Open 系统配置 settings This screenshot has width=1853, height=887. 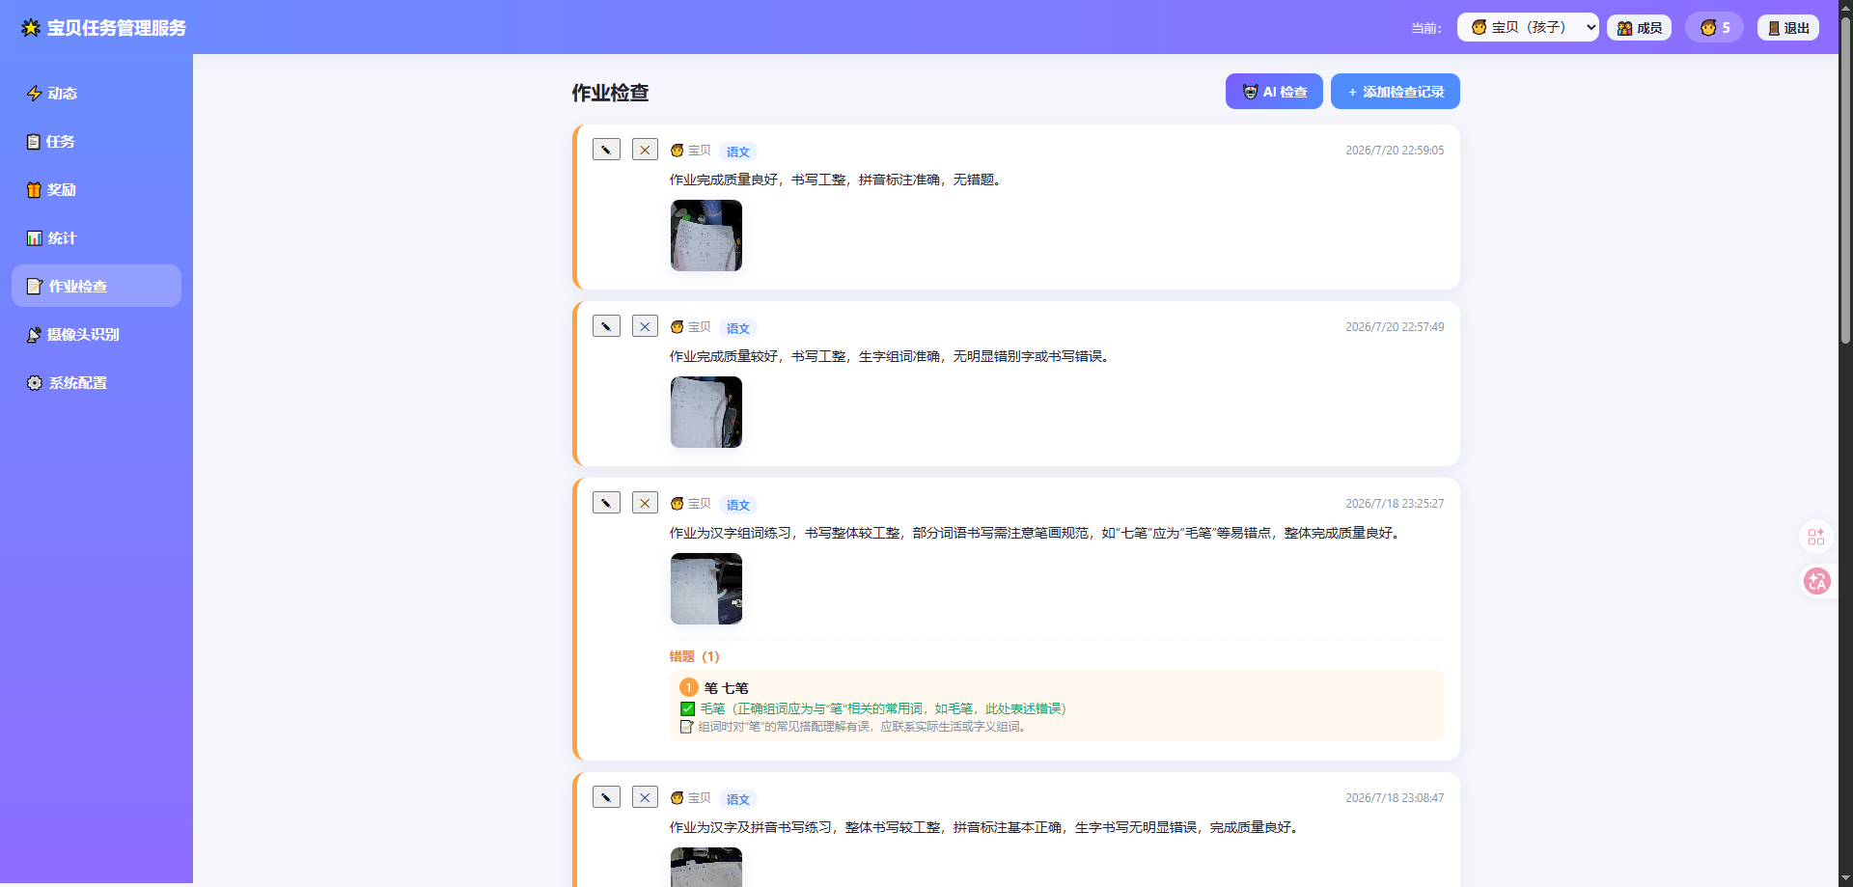[97, 383]
